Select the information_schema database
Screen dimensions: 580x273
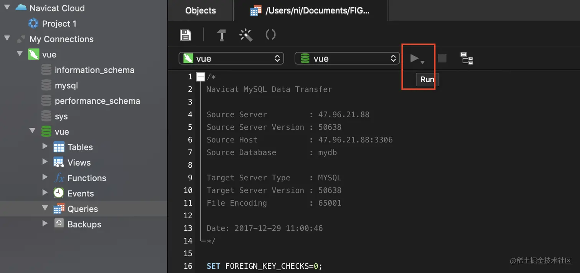coord(94,70)
